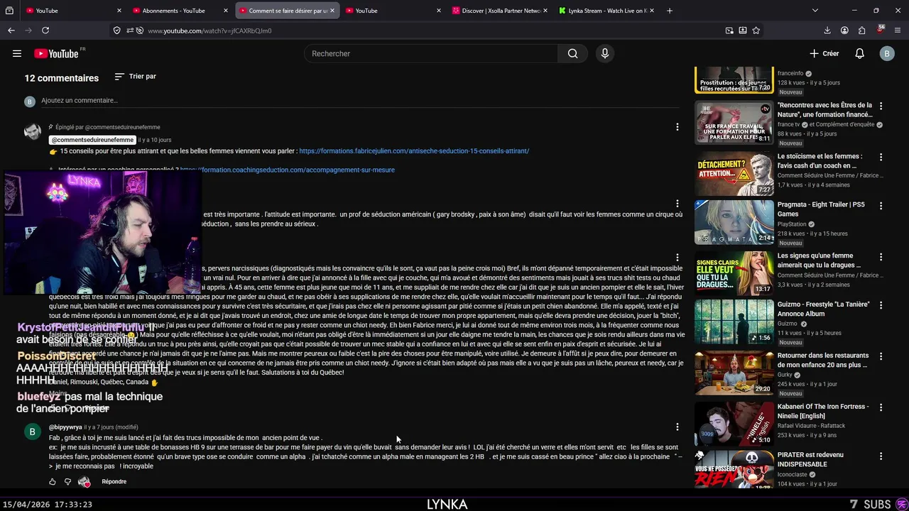Switch to the Discover Xsolla Partner Network tab

coord(501,11)
